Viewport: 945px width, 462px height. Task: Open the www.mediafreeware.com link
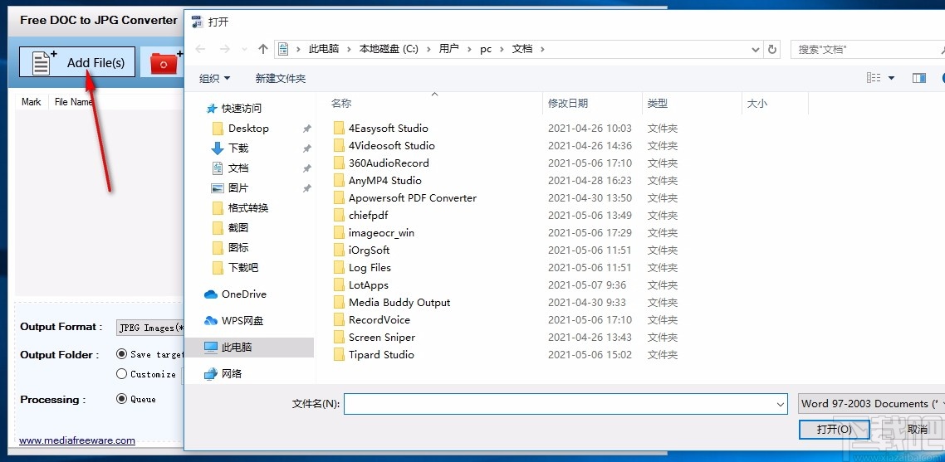pyautogui.click(x=77, y=440)
